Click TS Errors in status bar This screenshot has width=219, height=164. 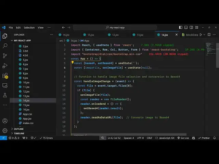46,138
